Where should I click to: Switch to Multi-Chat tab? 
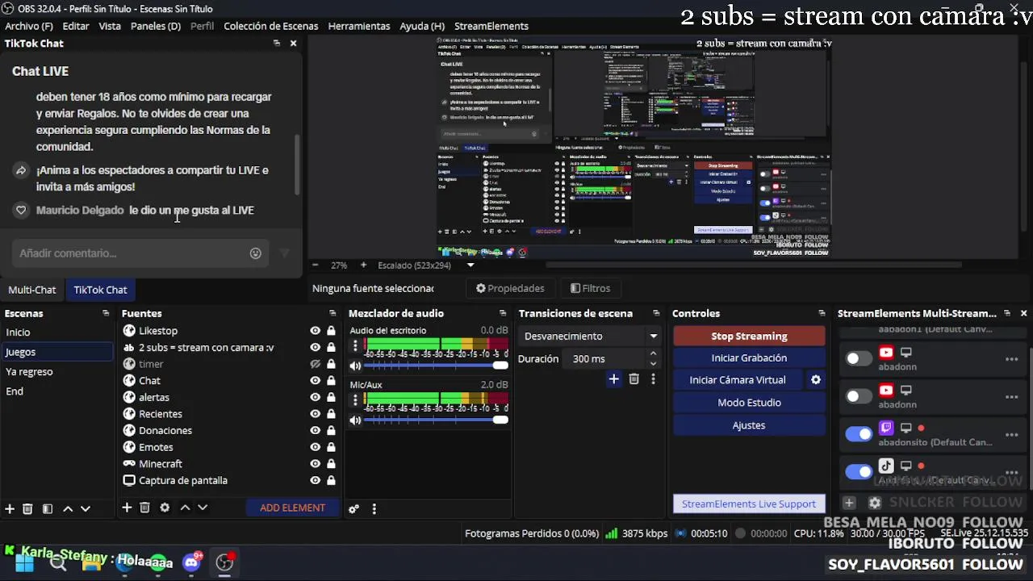point(32,290)
